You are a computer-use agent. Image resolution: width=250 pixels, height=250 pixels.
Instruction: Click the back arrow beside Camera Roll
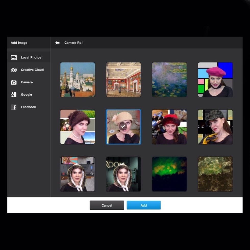pos(57,43)
